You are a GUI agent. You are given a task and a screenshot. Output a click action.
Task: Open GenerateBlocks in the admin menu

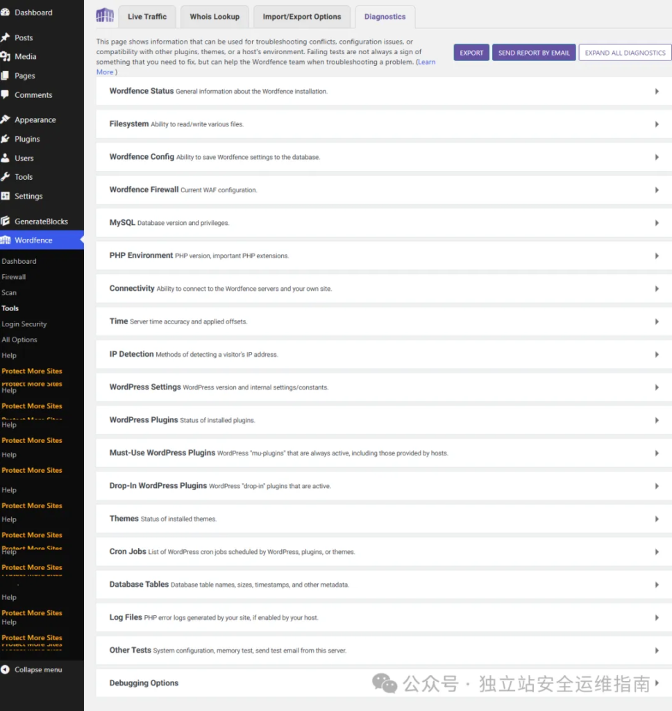(x=41, y=221)
